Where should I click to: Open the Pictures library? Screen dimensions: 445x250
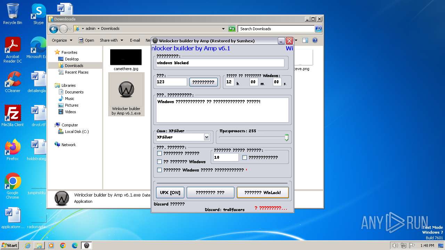[x=72, y=105]
